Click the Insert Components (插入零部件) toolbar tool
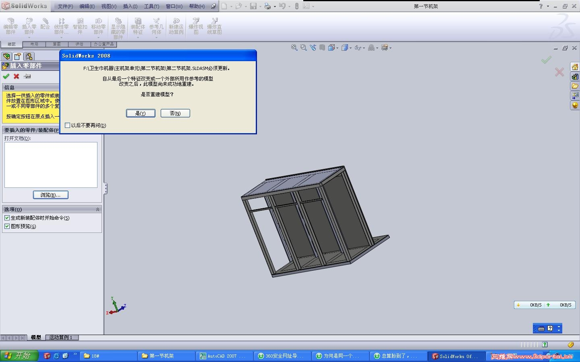 pos(29,26)
